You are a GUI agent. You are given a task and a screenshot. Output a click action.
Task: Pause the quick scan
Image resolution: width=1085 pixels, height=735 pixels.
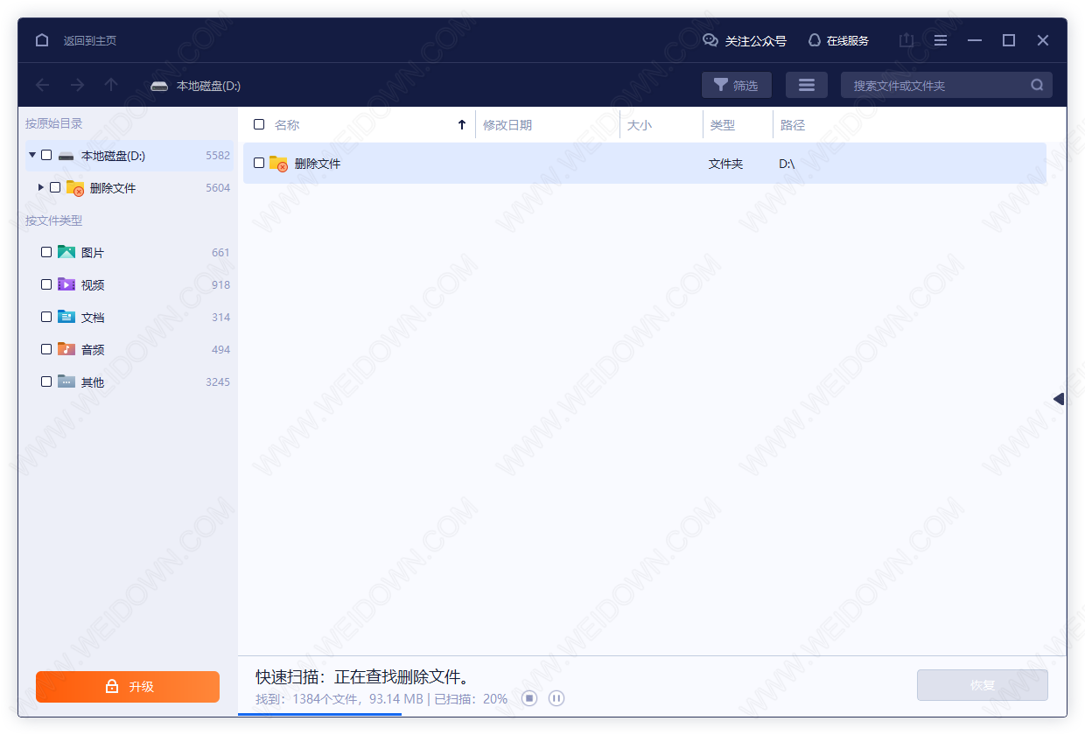click(556, 698)
